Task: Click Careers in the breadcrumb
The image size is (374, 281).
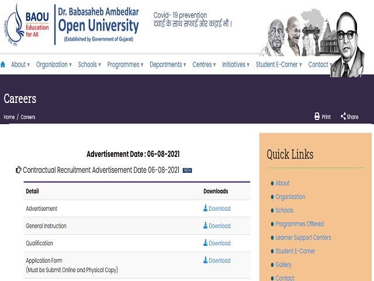Action: point(28,117)
